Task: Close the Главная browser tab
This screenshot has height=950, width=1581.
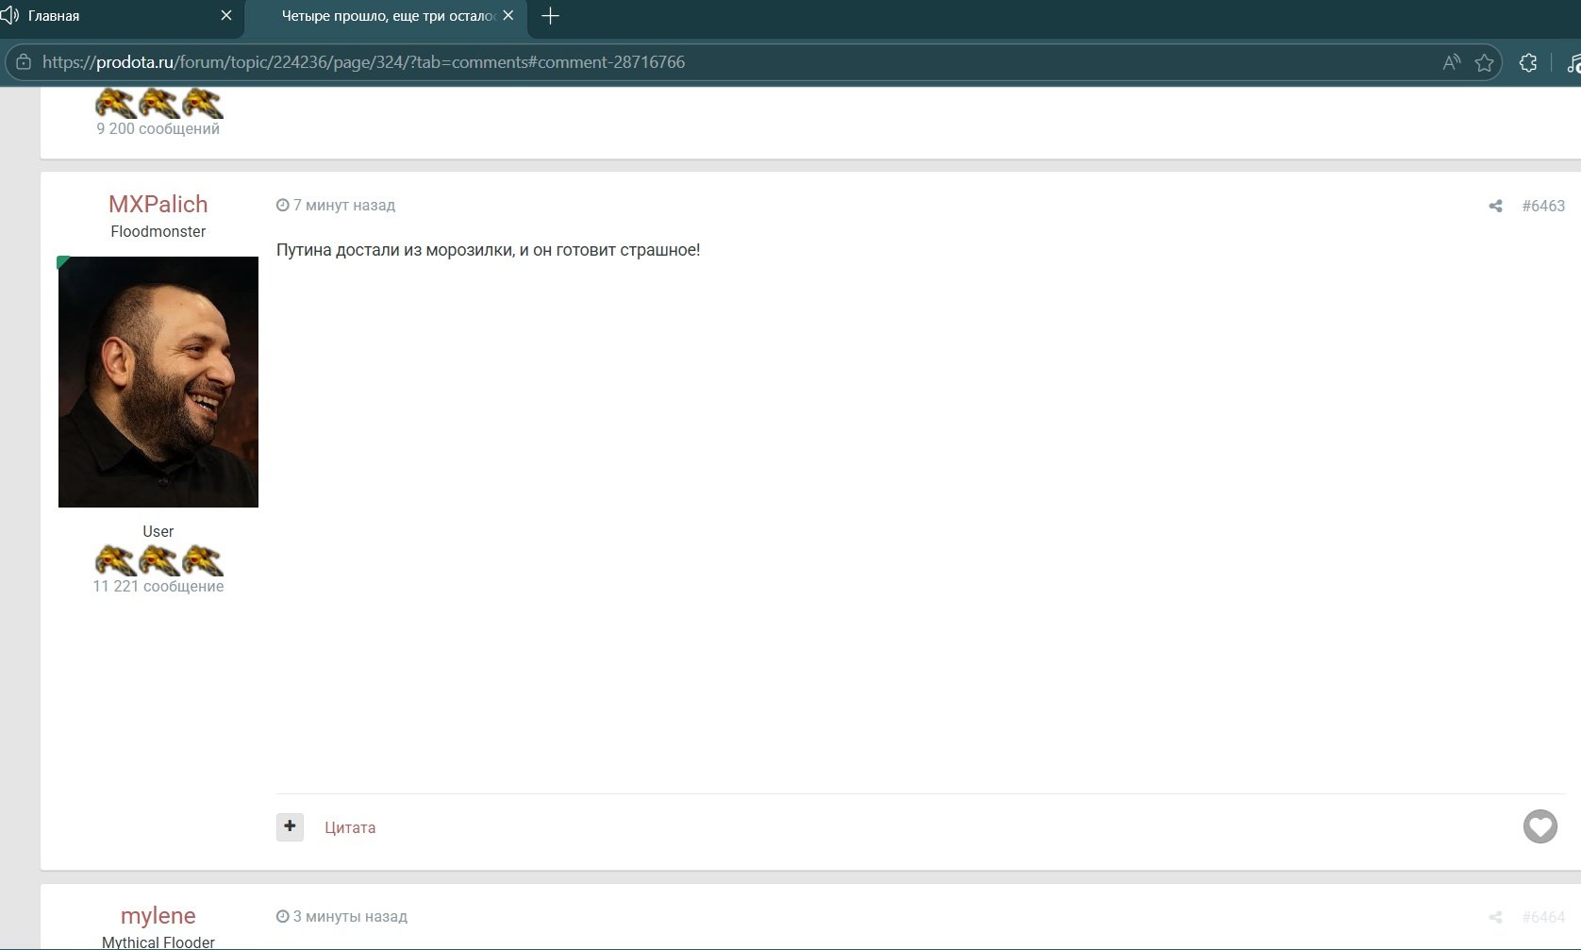Action: [x=225, y=15]
